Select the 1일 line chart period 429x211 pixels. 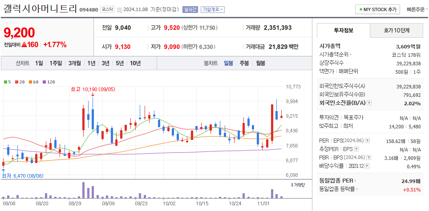click(39, 64)
